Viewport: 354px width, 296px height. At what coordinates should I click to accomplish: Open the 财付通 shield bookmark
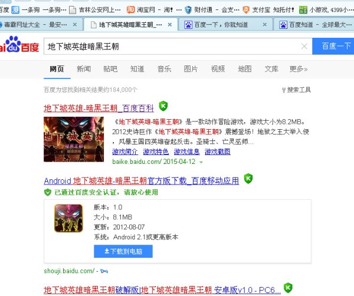click(188, 9)
